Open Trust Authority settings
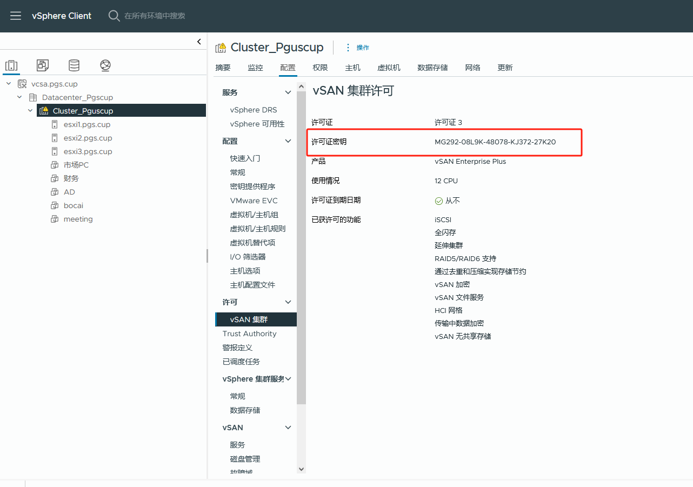Screen dimensions: 693x487 (250, 333)
